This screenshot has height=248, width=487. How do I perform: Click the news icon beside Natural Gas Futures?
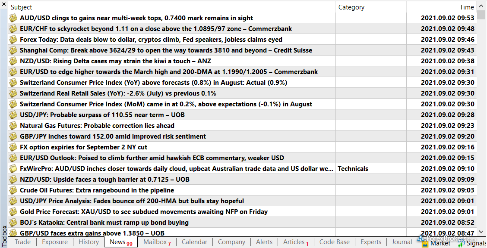pos(13,126)
